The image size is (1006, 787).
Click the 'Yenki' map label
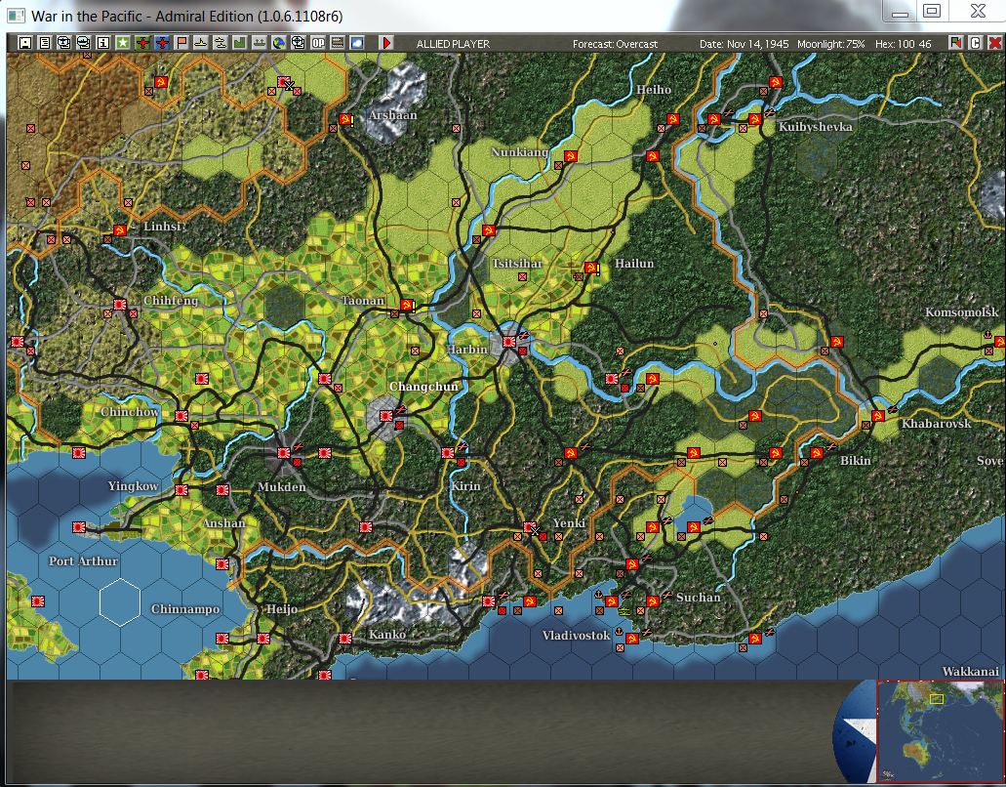[569, 523]
